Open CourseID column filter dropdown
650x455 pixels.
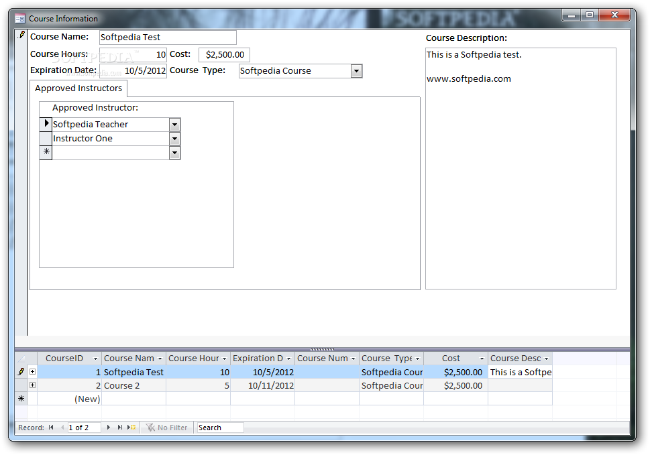(96, 359)
